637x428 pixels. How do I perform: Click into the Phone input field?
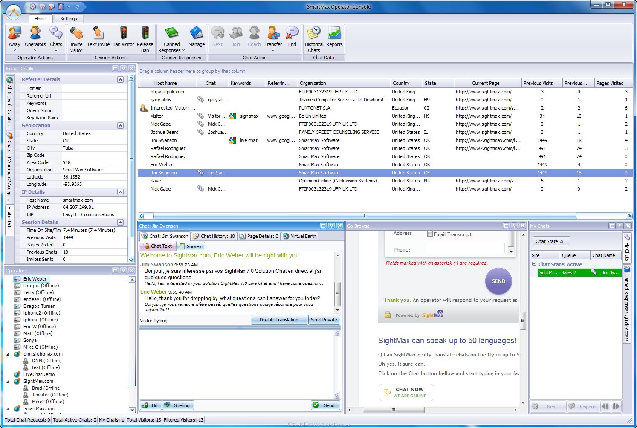[x=465, y=249]
